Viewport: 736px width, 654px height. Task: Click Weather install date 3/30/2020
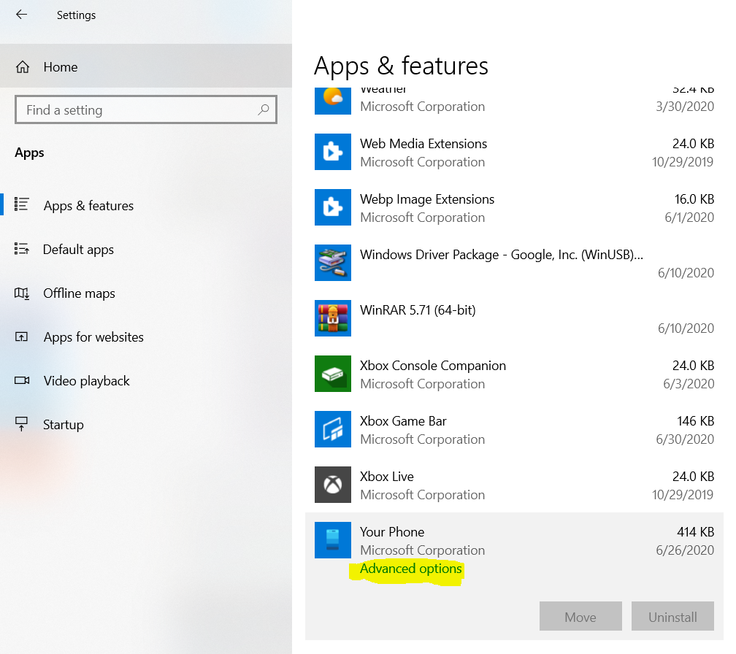[685, 107]
